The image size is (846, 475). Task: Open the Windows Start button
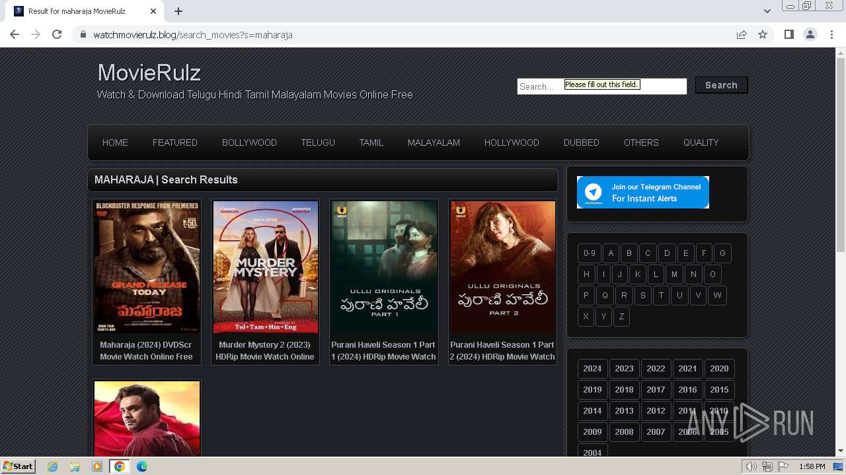click(x=18, y=466)
